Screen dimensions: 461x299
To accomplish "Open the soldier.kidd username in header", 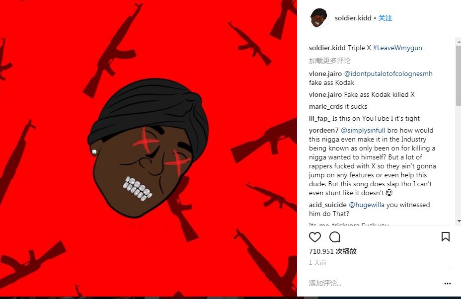I will click(353, 18).
